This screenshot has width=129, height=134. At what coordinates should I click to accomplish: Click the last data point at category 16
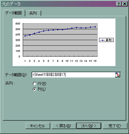pos(95,27)
